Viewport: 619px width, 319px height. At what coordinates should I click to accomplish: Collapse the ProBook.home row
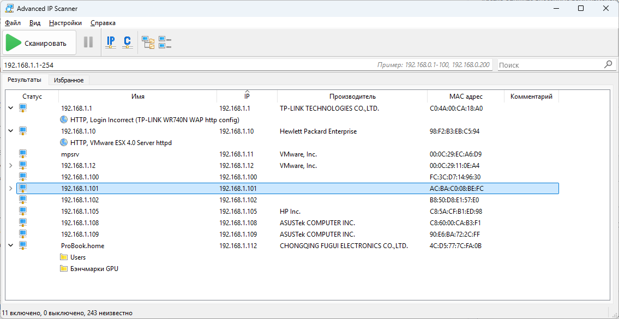[x=11, y=245]
